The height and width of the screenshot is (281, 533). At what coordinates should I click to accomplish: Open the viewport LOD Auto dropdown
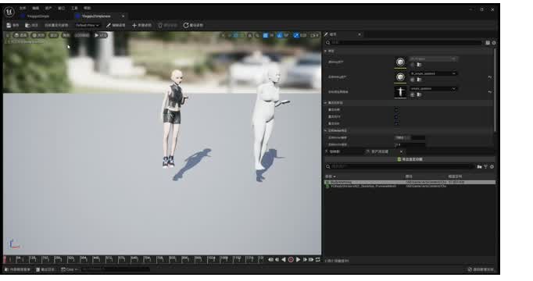(x=82, y=35)
